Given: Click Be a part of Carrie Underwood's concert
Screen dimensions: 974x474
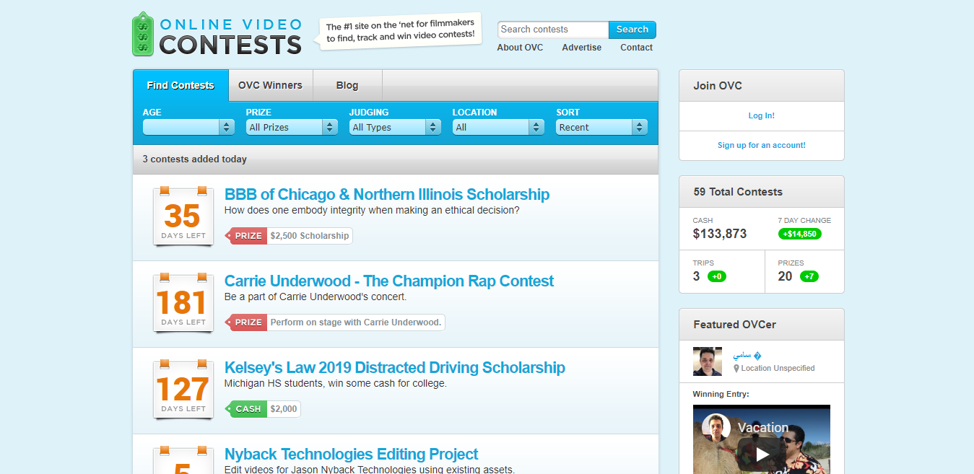Looking at the screenshot, I should [316, 297].
